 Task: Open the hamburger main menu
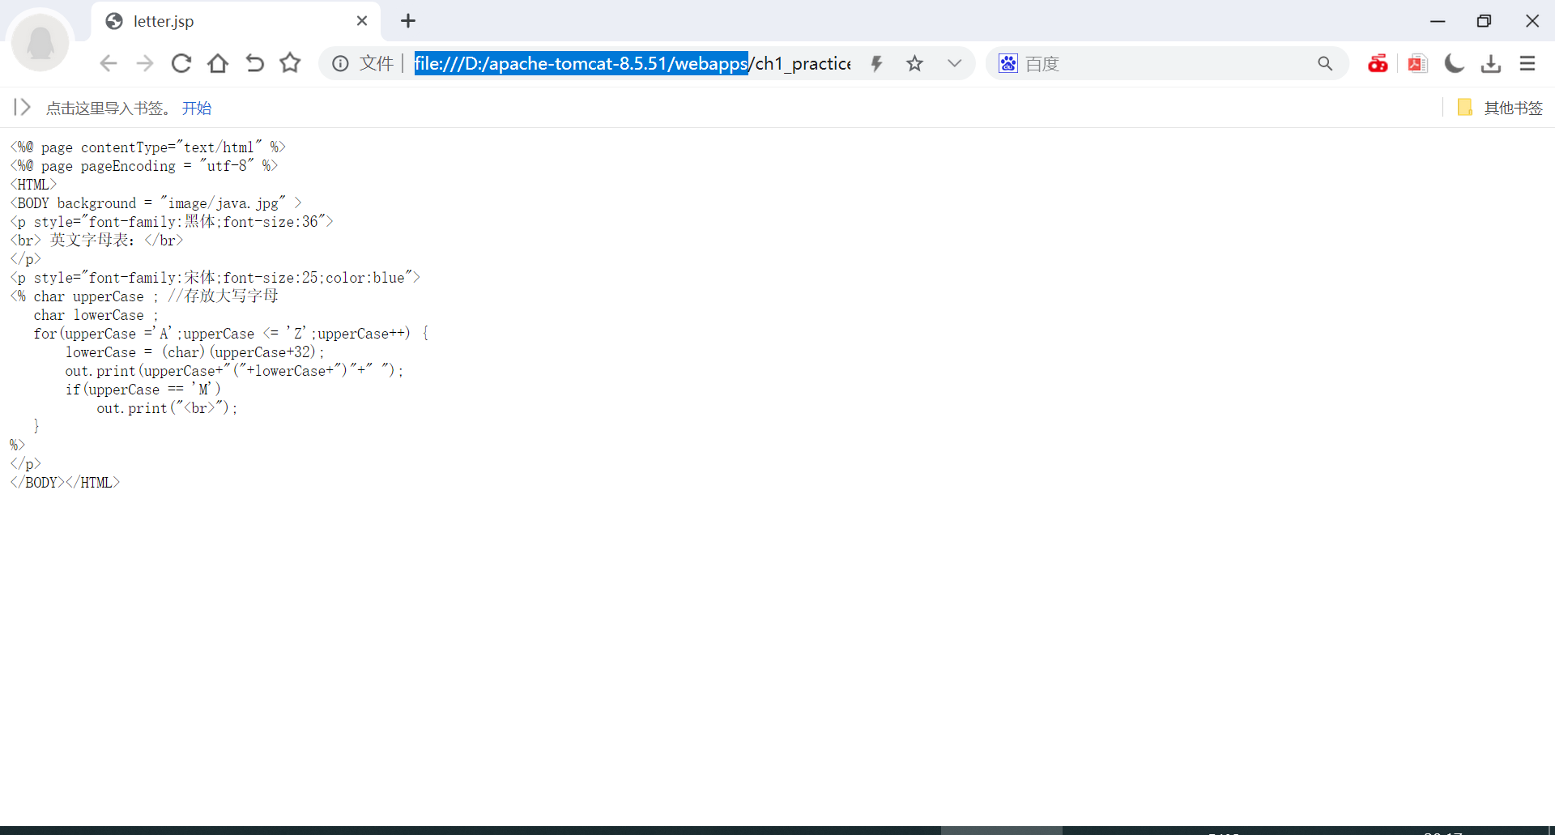[x=1527, y=63]
